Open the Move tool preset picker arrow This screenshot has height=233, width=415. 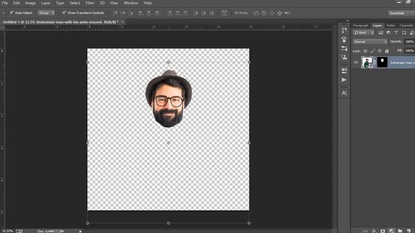pyautogui.click(x=3, y=13)
